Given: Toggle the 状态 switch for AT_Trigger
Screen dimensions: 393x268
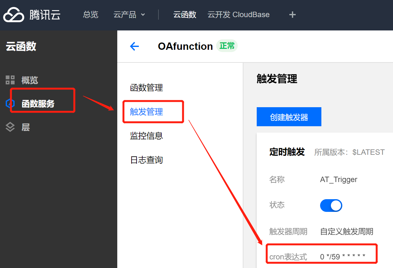Looking at the screenshot, I should click(x=331, y=206).
